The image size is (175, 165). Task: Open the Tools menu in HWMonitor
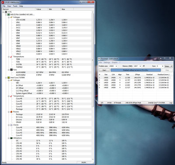coord(15,6)
